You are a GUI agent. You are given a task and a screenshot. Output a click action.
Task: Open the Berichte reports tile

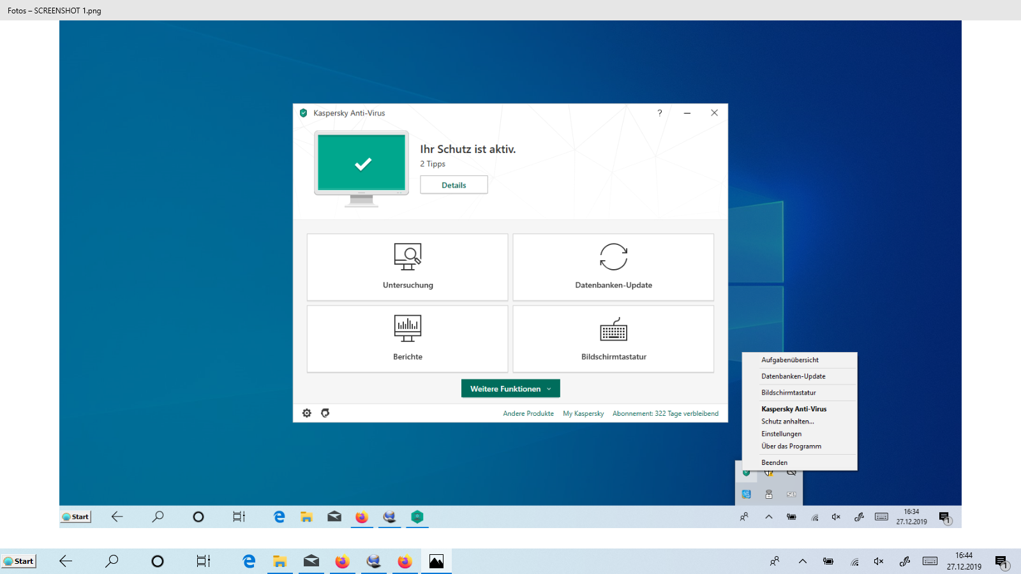(407, 339)
